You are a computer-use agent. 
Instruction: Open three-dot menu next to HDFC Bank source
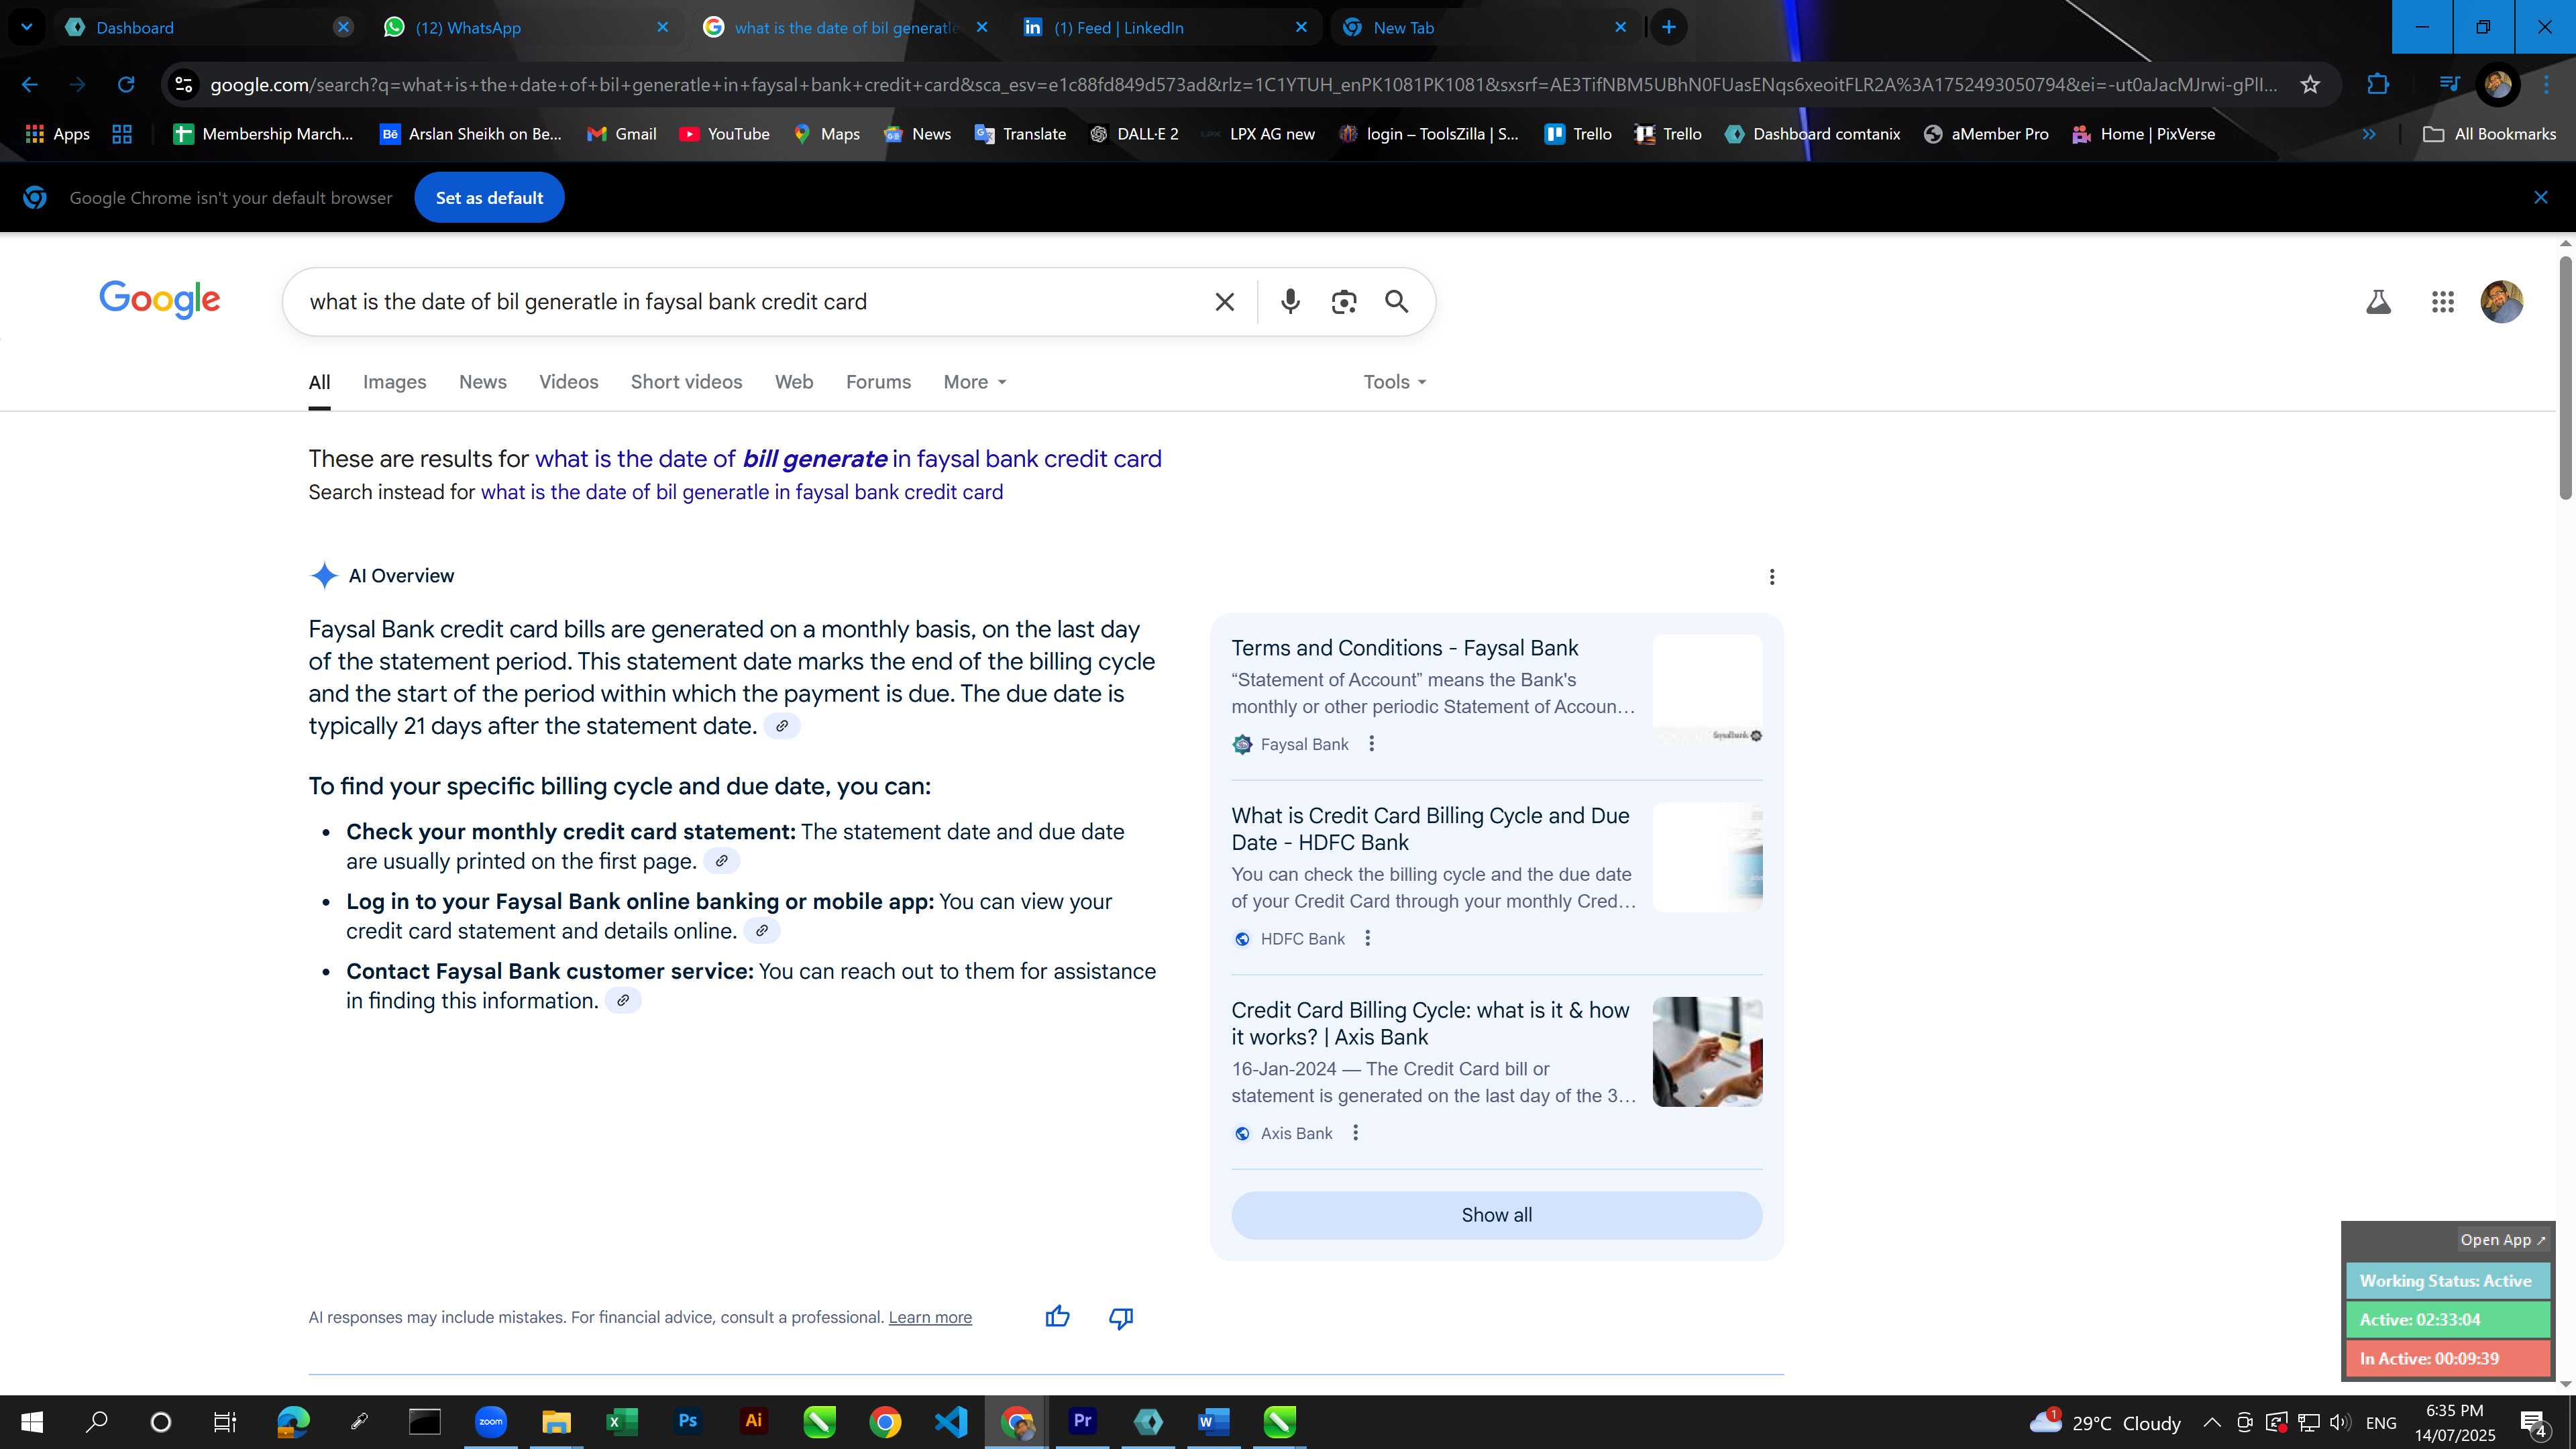click(1367, 938)
